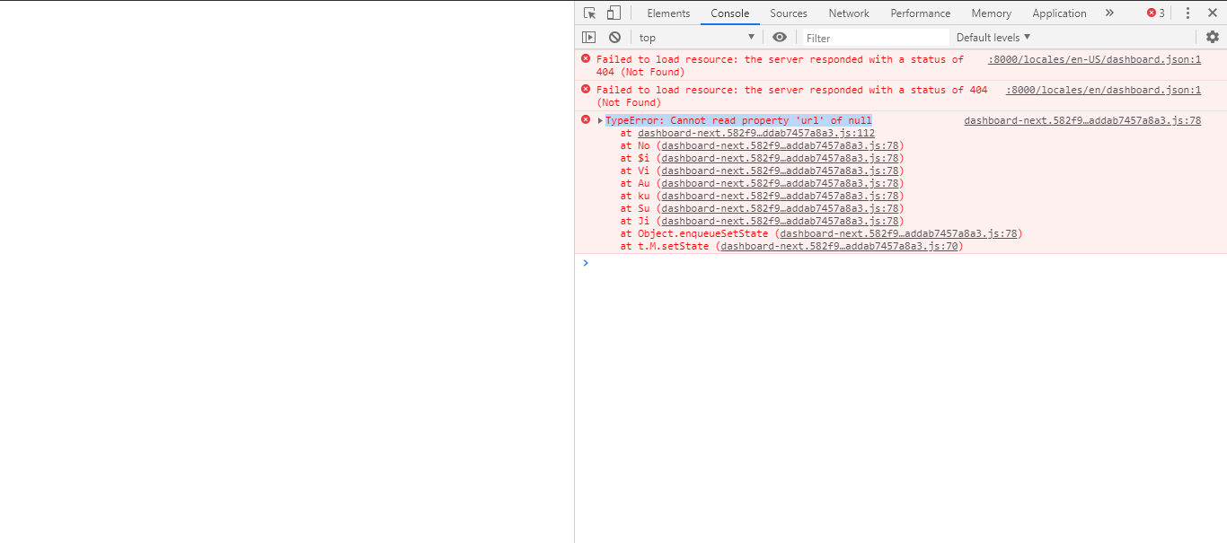Open the 'at $i' stack frame link
1227x543 pixels.
780,158
